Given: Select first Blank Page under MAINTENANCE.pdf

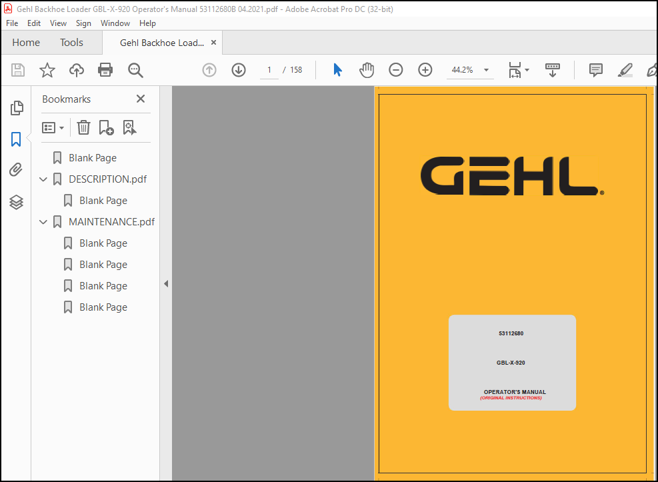Looking at the screenshot, I should [103, 243].
